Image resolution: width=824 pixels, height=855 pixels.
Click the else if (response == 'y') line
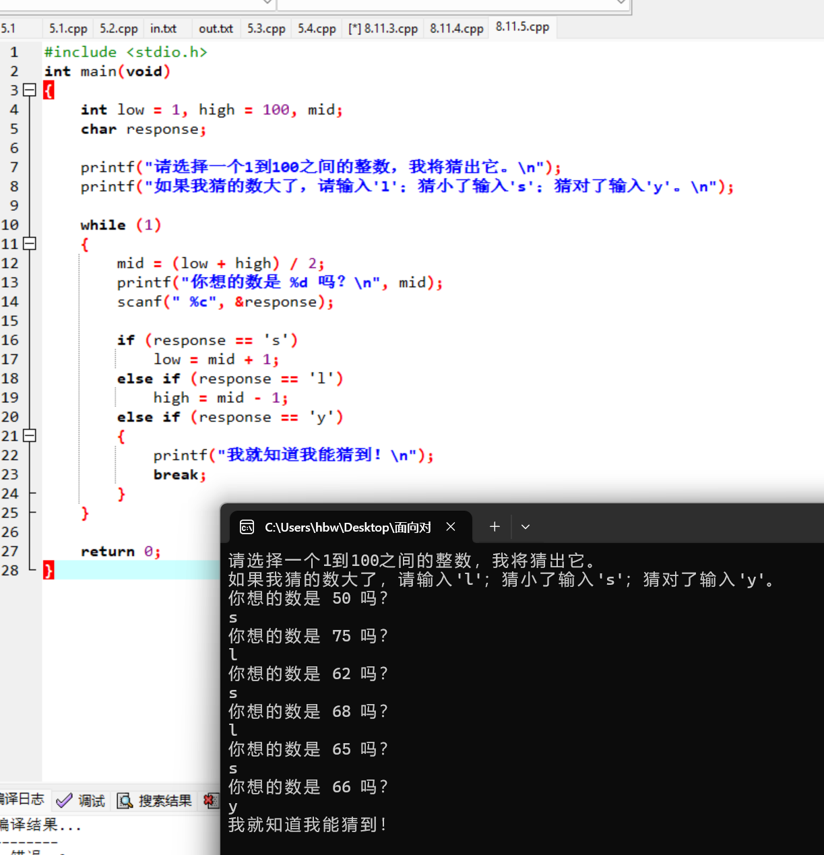(x=230, y=416)
